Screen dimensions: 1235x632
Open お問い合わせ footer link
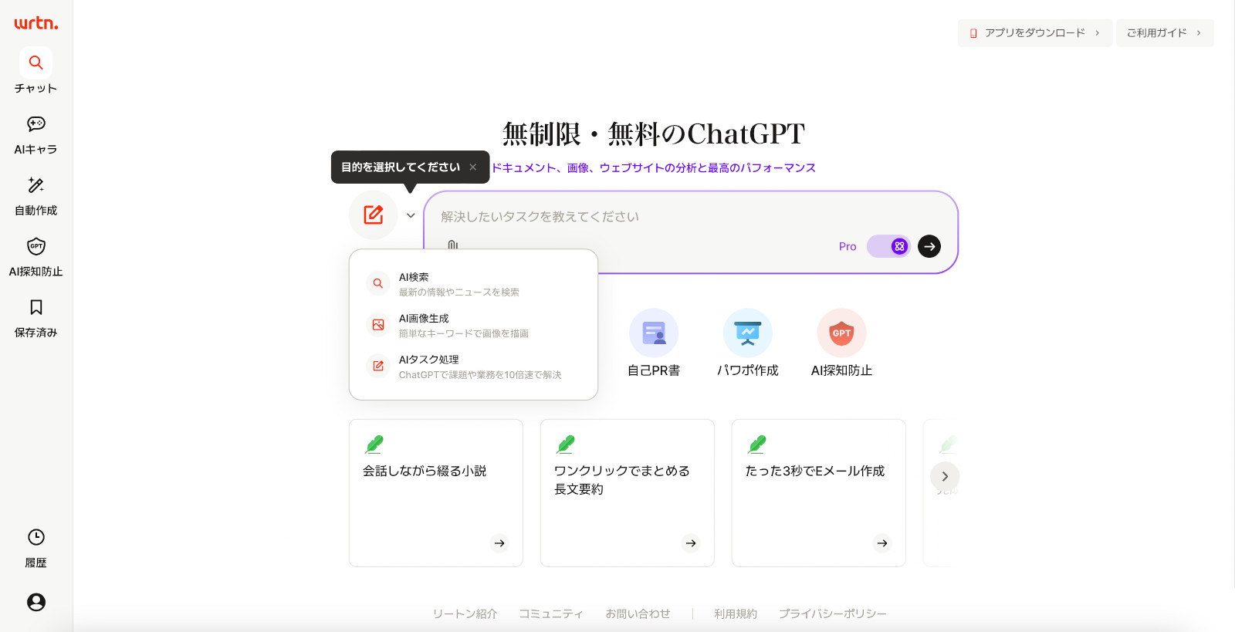(638, 613)
